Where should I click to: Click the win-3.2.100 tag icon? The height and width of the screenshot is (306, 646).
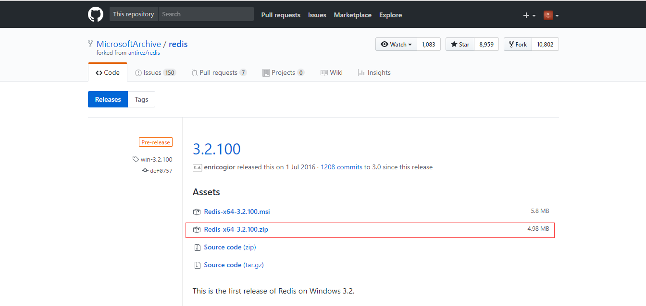click(136, 159)
